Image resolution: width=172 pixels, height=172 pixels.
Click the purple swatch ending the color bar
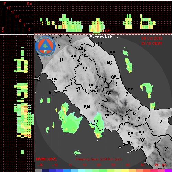168,170
